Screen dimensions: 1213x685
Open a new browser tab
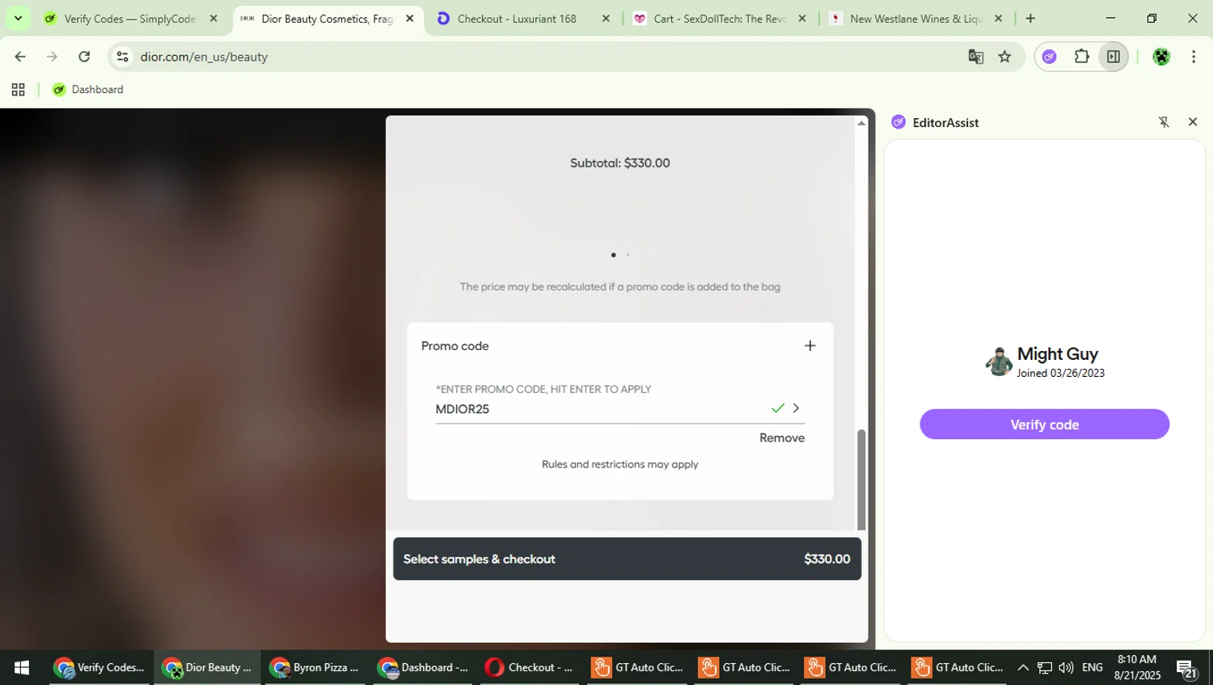[x=1030, y=19]
